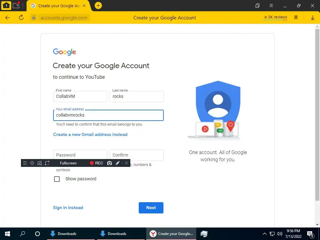320x240 pixels.
Task: Close the recorder toolbar
Action: [x=126, y=163]
